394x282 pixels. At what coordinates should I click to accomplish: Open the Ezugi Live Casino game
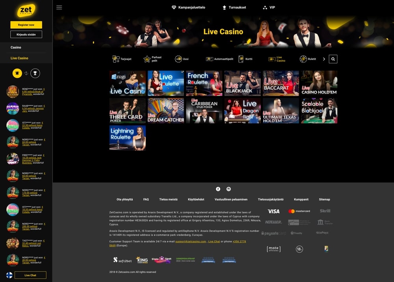(x=127, y=83)
